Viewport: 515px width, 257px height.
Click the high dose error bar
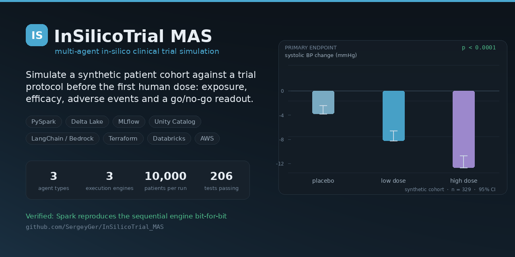(x=463, y=162)
